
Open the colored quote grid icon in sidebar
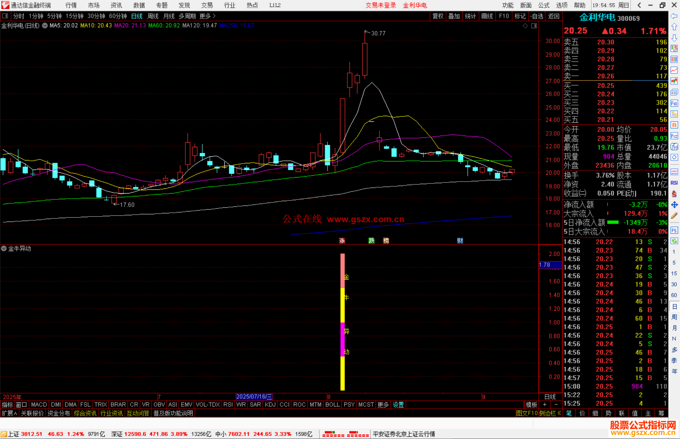tap(674, 59)
